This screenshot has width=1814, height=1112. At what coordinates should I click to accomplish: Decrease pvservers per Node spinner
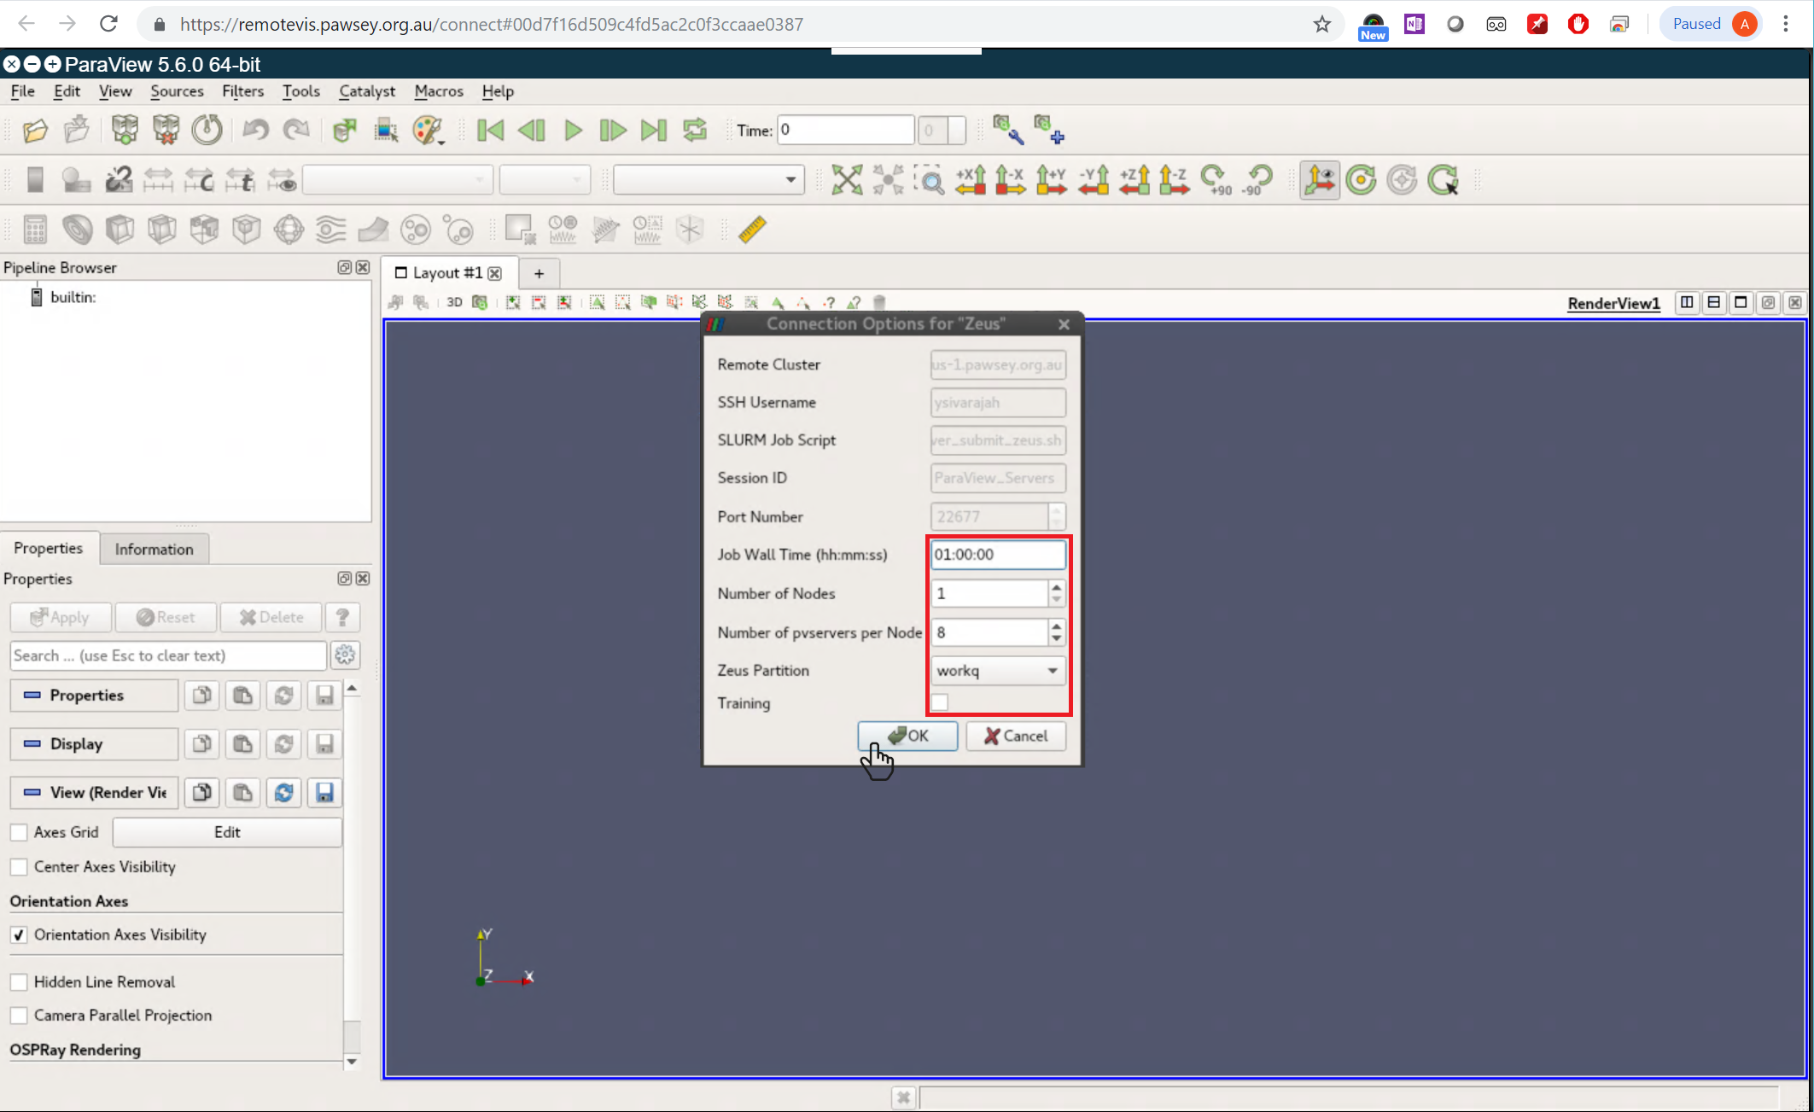pos(1057,639)
